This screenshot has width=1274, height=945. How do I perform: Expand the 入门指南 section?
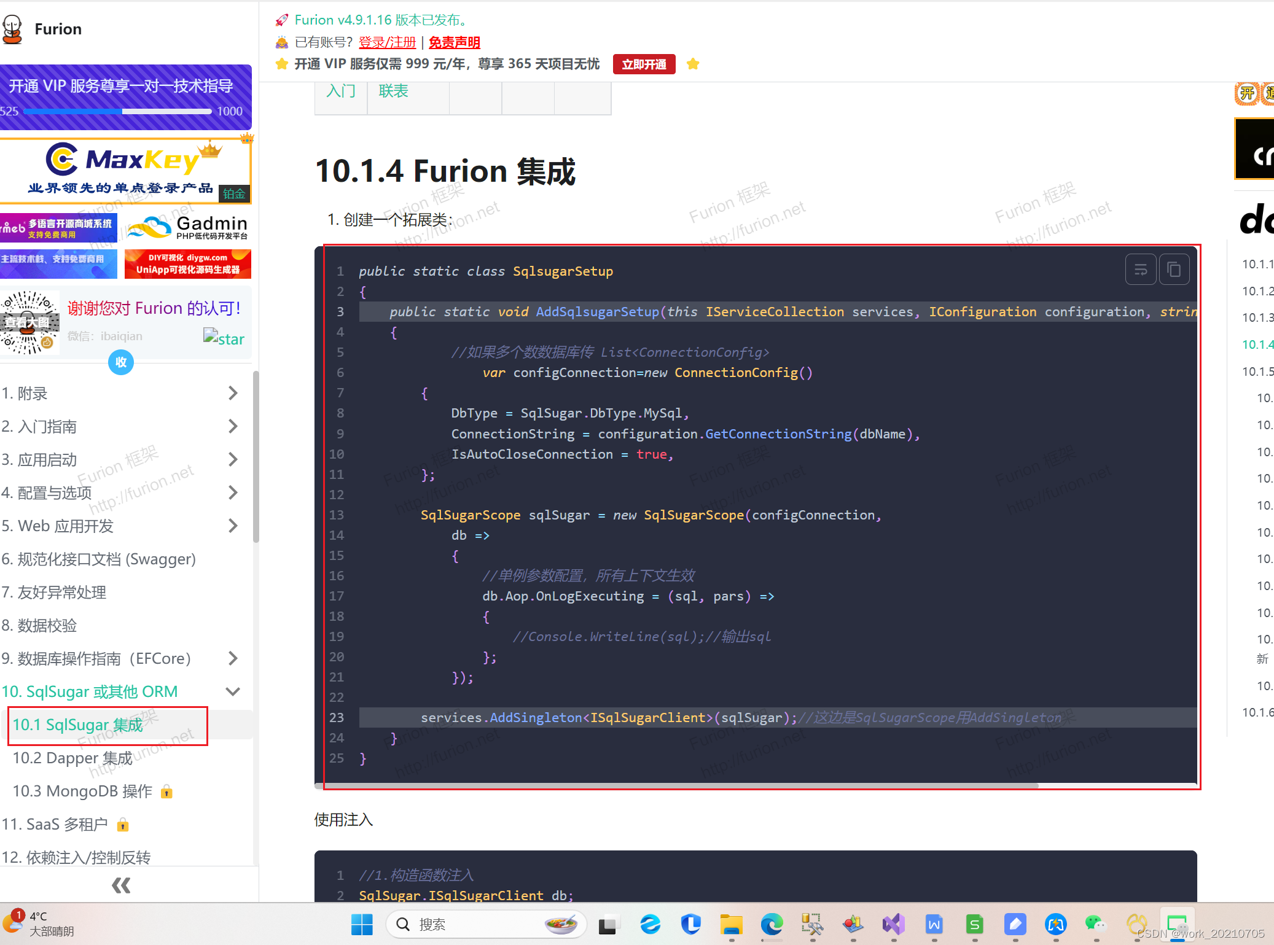tap(233, 426)
